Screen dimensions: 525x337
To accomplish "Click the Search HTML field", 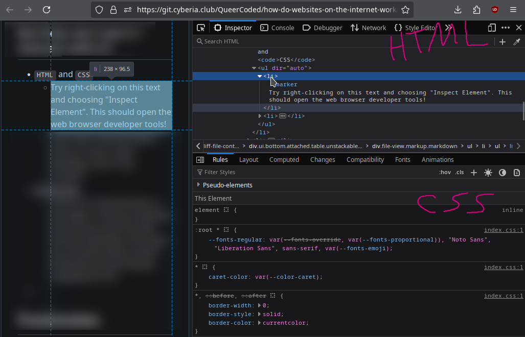I will coord(343,41).
